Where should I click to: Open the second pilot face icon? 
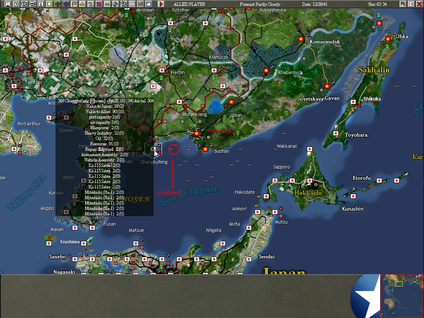(x=32, y=4)
